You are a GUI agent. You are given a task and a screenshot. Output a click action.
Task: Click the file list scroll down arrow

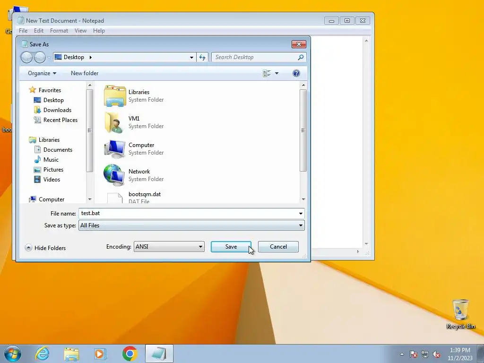coord(303,199)
